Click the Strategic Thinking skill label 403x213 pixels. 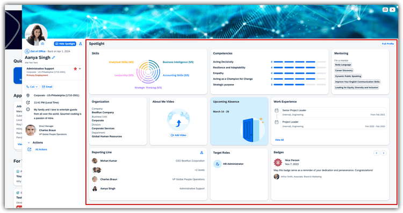[148, 88]
